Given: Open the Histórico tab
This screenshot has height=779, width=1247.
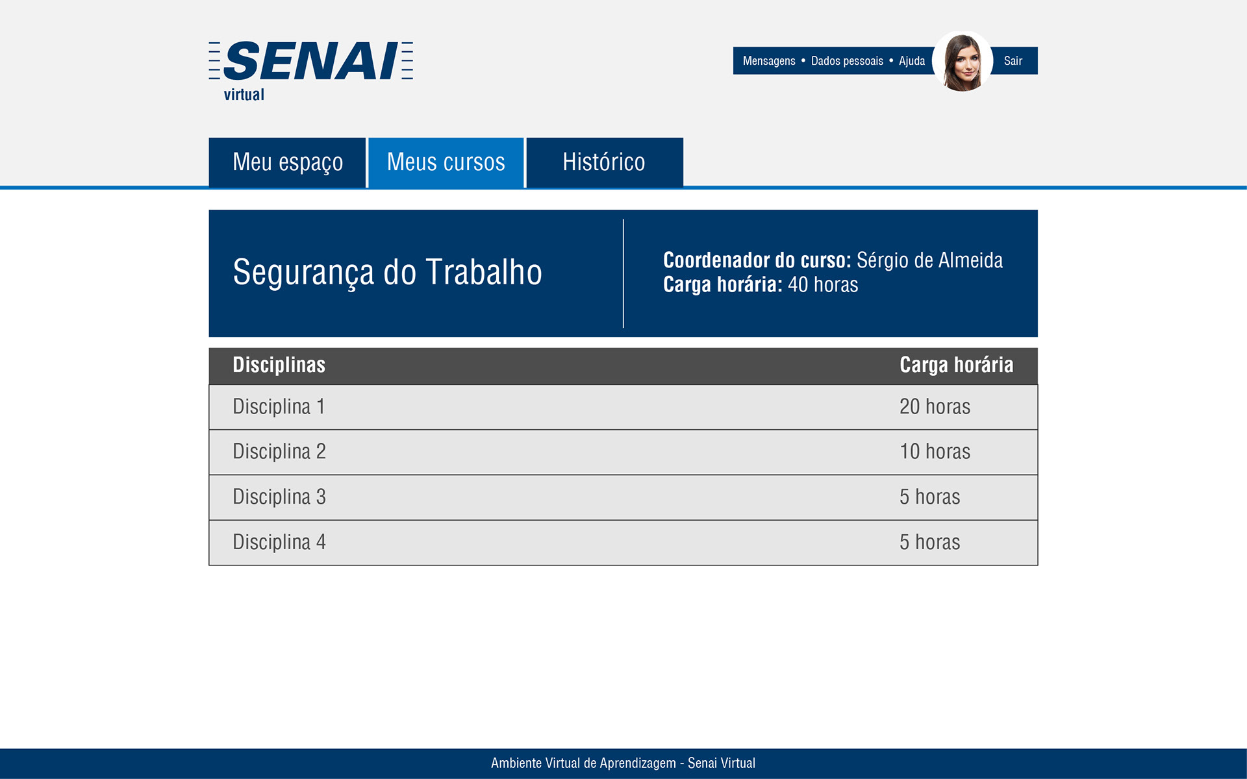Looking at the screenshot, I should pyautogui.click(x=604, y=162).
